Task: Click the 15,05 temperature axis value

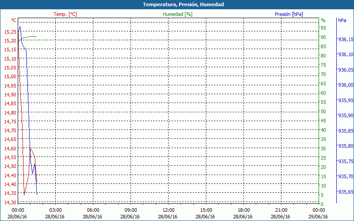Action: click(10, 68)
